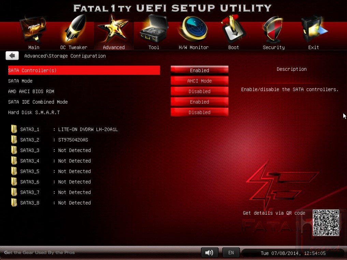Screen dimensions: 347x260
Task: Click the Exit tab label
Action: (x=314, y=47)
